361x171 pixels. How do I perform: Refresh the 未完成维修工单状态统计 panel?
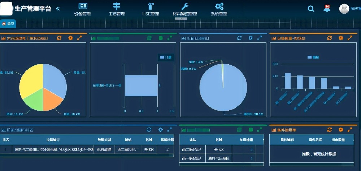click(x=59, y=38)
